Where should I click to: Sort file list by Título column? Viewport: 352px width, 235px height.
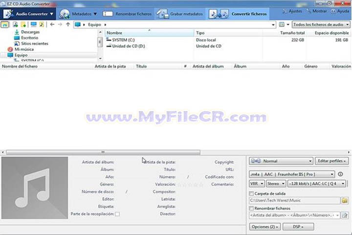coord(141,67)
